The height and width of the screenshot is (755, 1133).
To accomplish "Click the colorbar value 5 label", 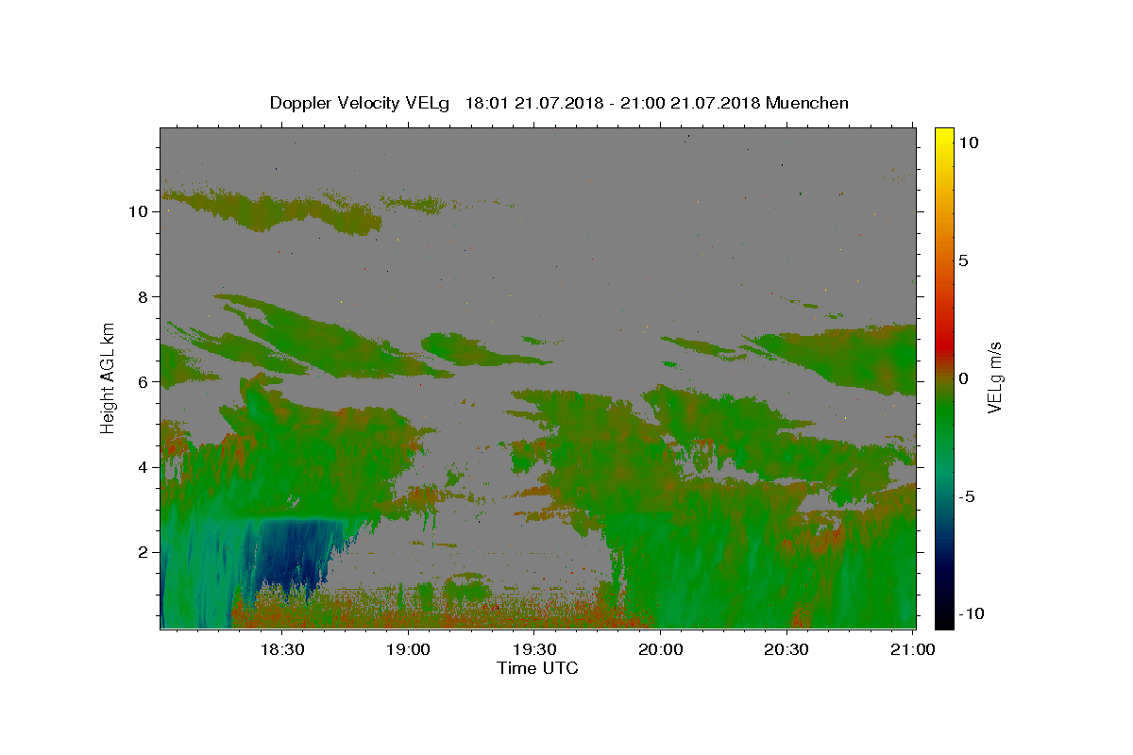I will tap(964, 260).
